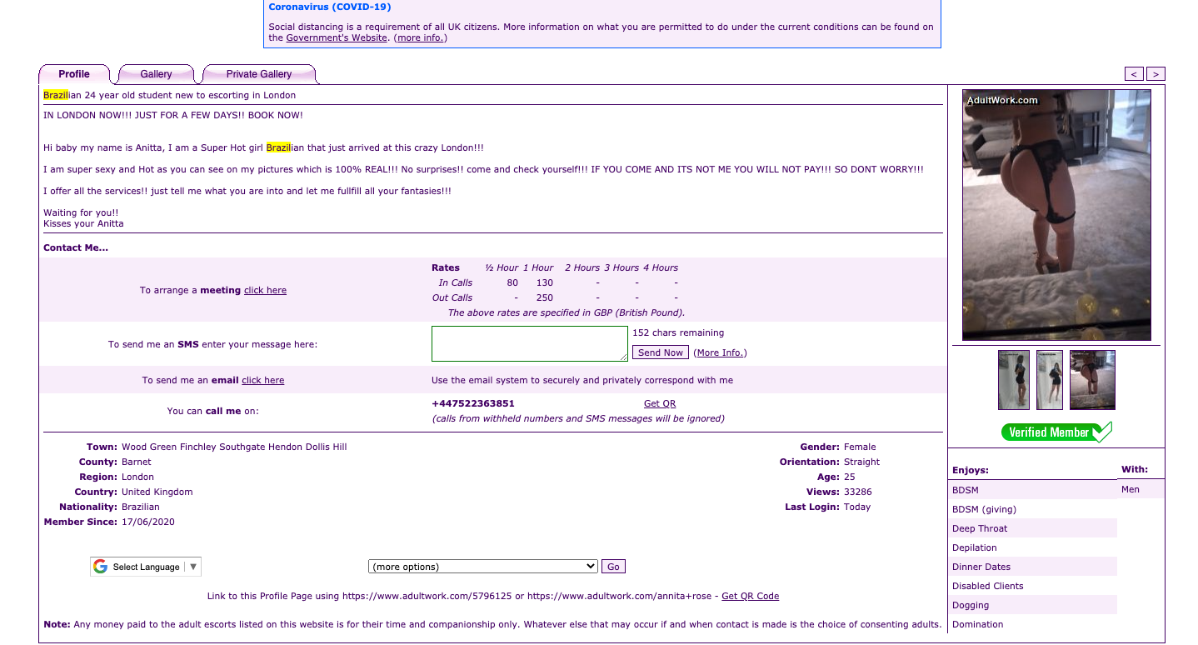1198x645 pixels.
Task: Click In Calls half-hour rate '80'
Action: [512, 282]
